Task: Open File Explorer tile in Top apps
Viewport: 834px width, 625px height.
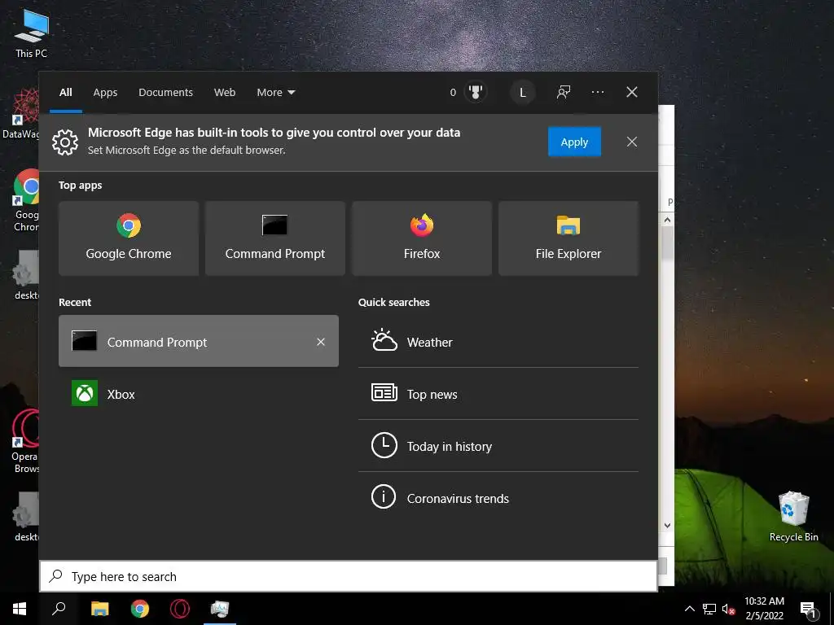Action: [568, 238]
